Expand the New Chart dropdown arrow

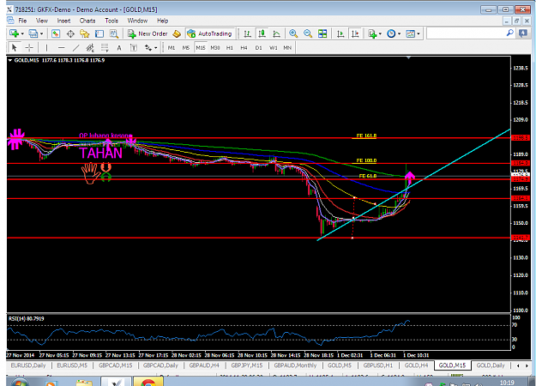[22, 33]
